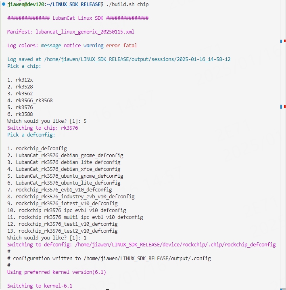The image size is (286, 290).
Task: Click the lower red marker in scrollbar gutter
Action: (x=285, y=107)
